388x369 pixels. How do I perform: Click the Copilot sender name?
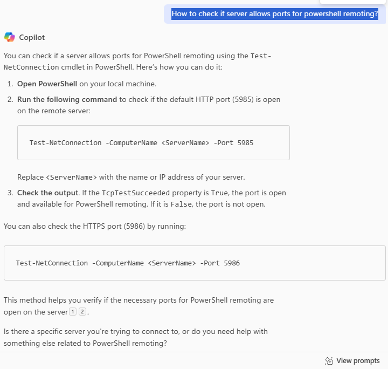click(x=32, y=37)
